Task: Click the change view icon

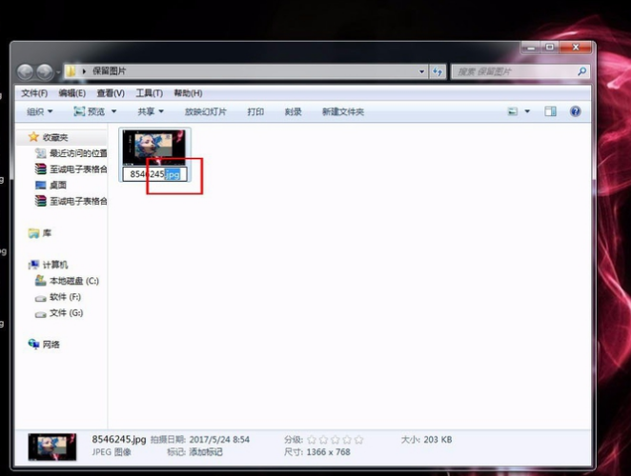Action: coord(512,111)
